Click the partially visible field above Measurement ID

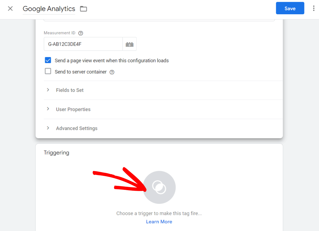[159, 18]
